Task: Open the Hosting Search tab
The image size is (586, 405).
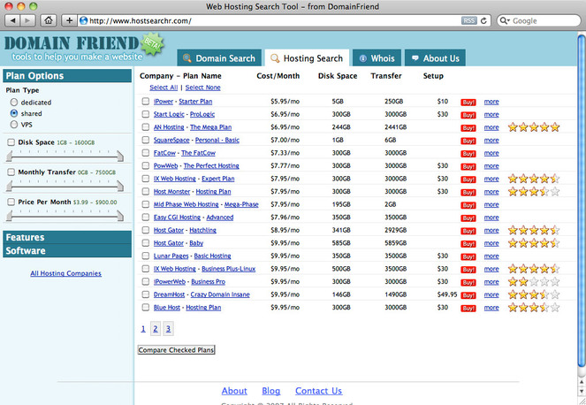Action: coord(307,58)
